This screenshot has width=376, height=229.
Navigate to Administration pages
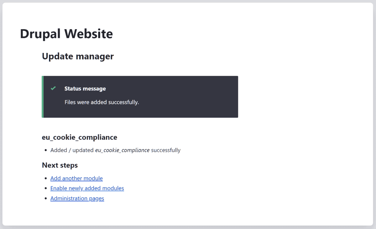point(77,198)
